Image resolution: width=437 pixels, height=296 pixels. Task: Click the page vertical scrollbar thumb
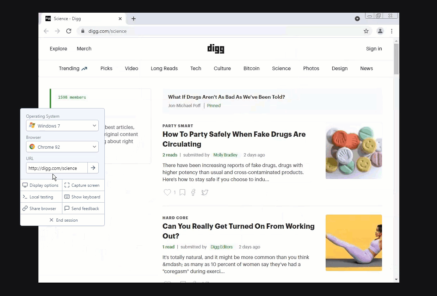396,59
